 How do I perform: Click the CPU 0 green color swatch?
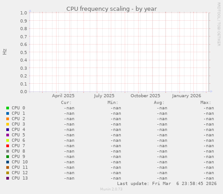point(8,108)
